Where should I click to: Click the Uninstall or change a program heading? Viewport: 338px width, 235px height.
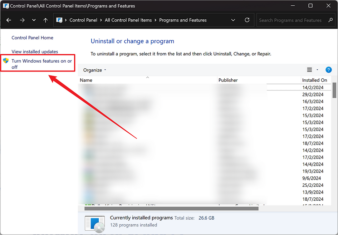[x=132, y=41]
